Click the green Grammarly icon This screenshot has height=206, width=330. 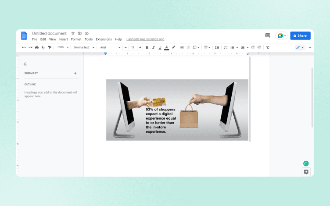306,163
